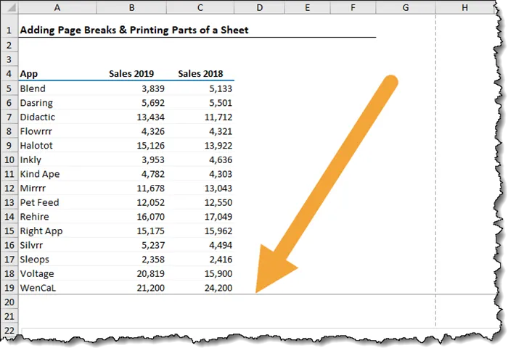Click the column D header
This screenshot has height=348, width=508.
[260, 9]
